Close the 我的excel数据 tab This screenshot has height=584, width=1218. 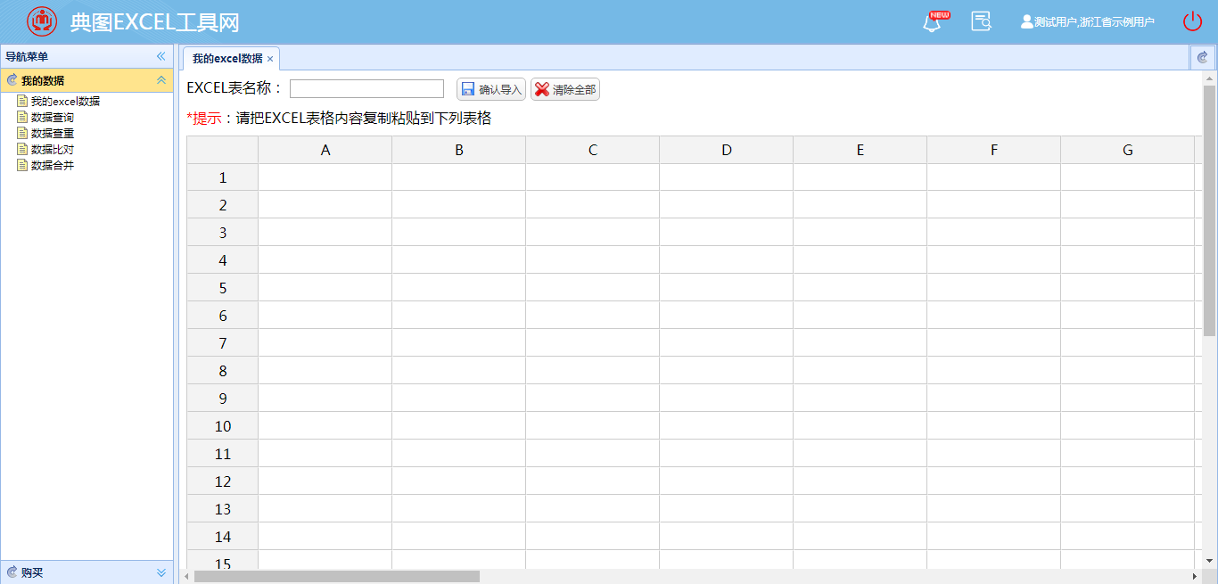tap(270, 59)
